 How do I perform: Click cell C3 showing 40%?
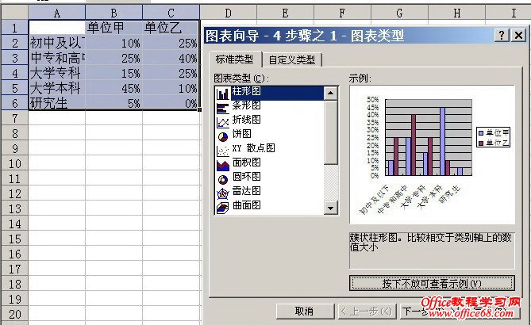click(x=171, y=58)
